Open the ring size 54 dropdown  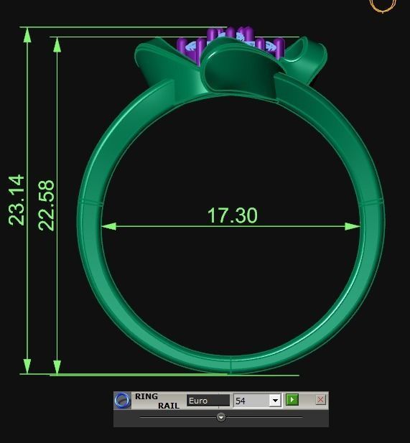click(x=275, y=401)
